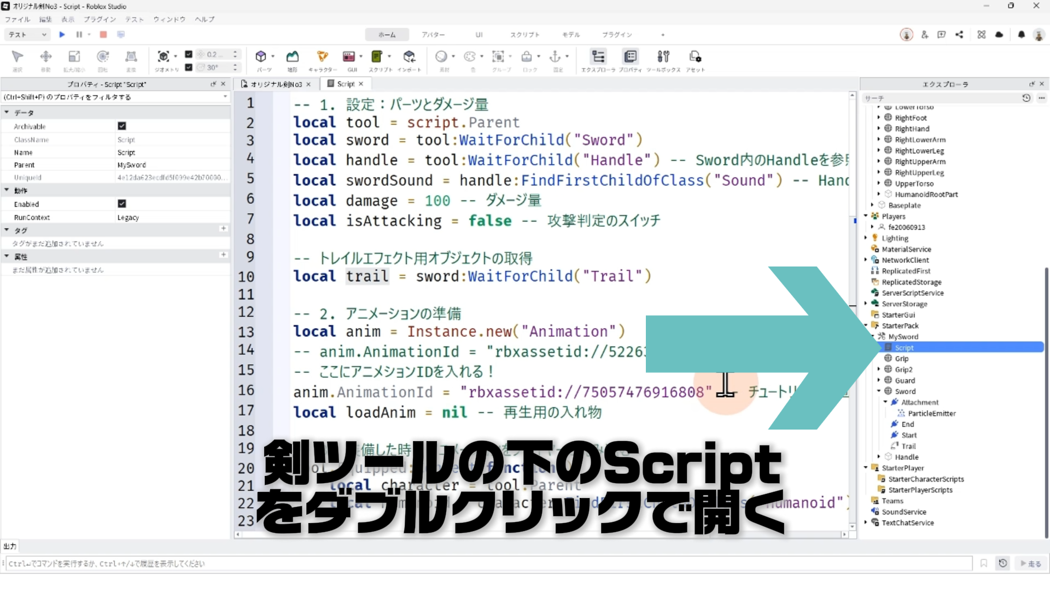This screenshot has height=591, width=1050.
Task: Toggle the Archivable checkbox
Action: click(x=122, y=126)
